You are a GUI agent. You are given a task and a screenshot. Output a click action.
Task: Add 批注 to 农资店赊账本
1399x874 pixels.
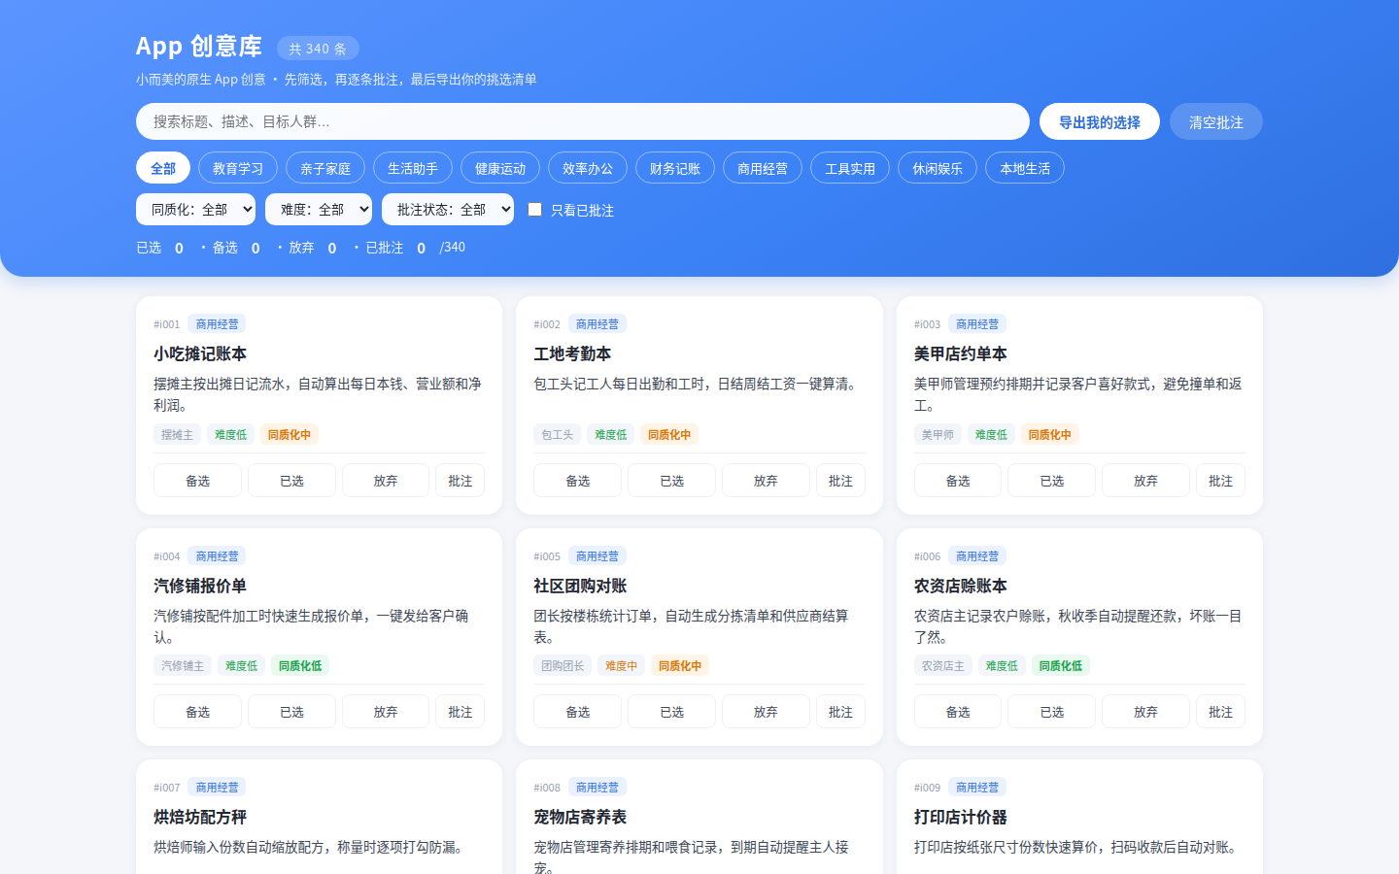[1221, 712]
